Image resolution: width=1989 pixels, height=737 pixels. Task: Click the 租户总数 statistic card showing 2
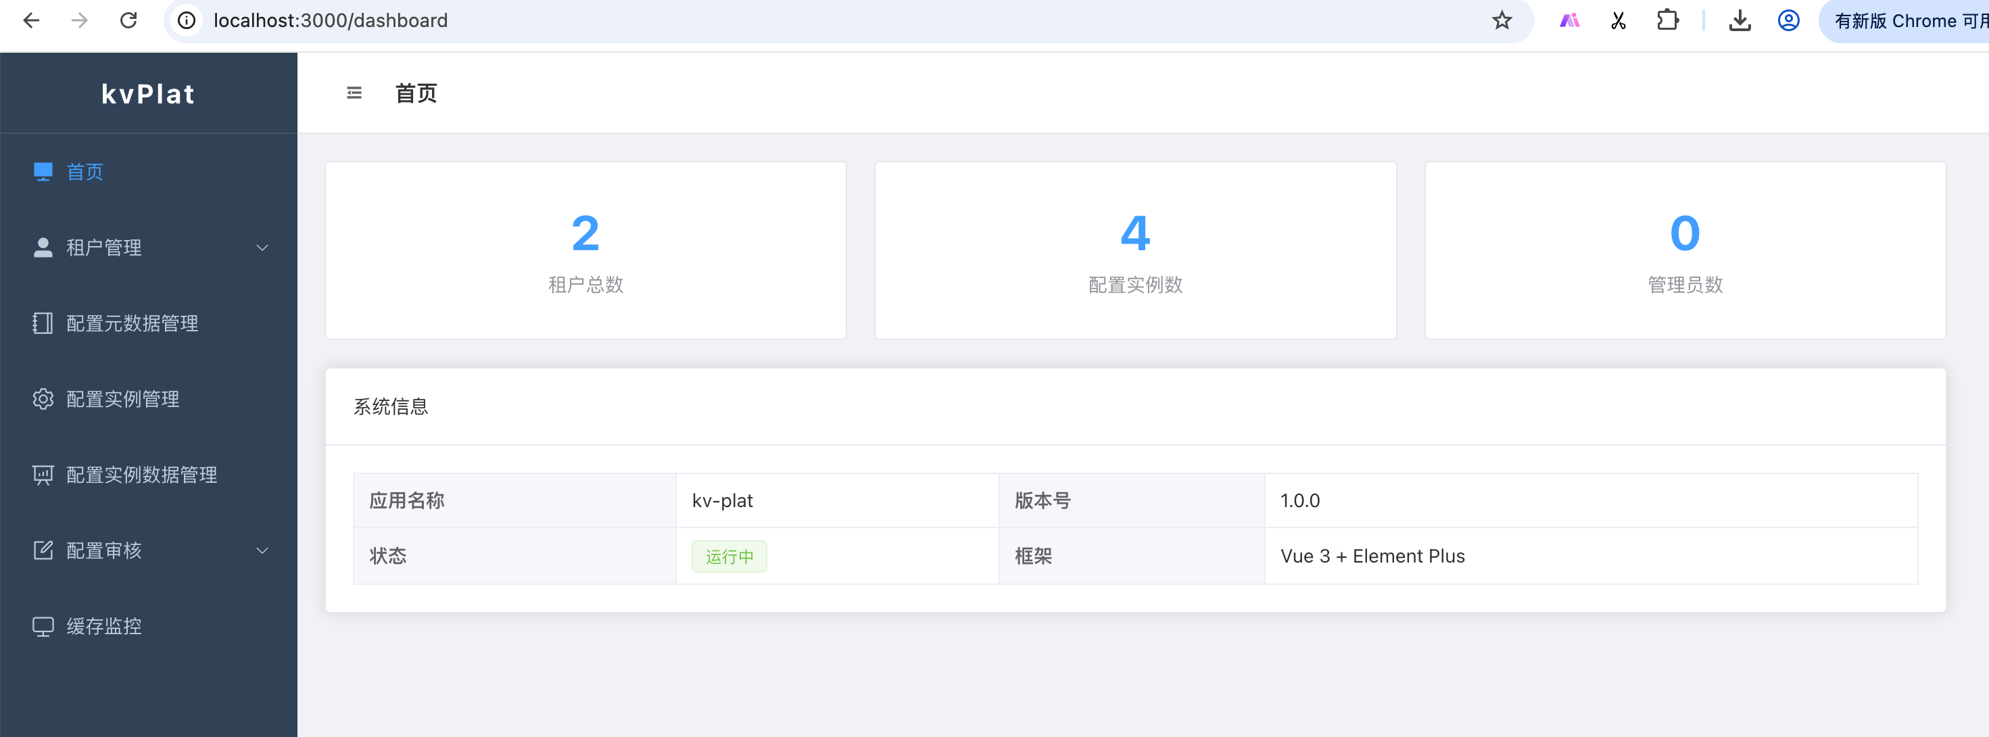[x=586, y=250]
